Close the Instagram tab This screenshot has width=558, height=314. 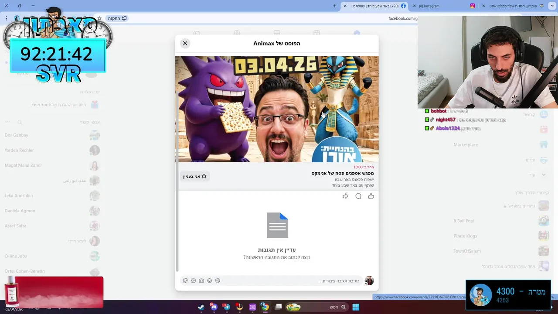coord(415,6)
